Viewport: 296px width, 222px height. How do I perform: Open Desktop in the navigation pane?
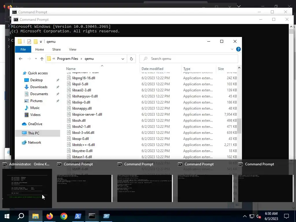tap(36, 80)
